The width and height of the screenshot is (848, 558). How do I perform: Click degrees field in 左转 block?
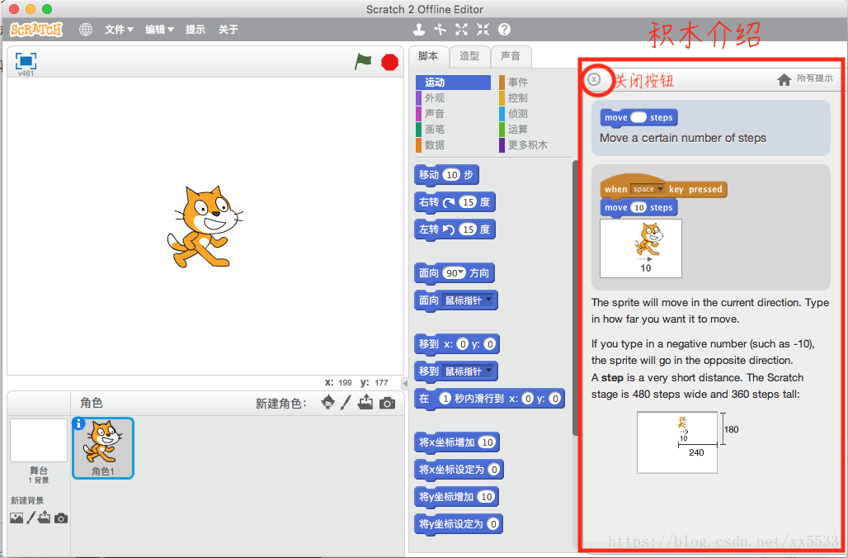pos(468,229)
